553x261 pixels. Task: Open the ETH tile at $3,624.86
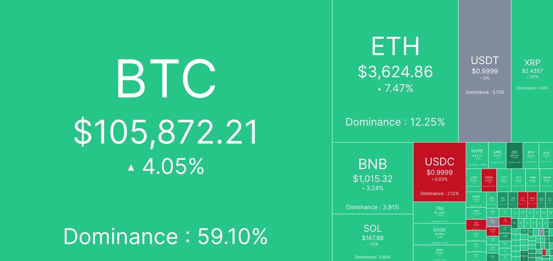(x=395, y=71)
